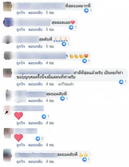Image resolution: width=129 pixels, height=167 pixels.
Task: Click like icon with count 2
Action: tap(38, 139)
